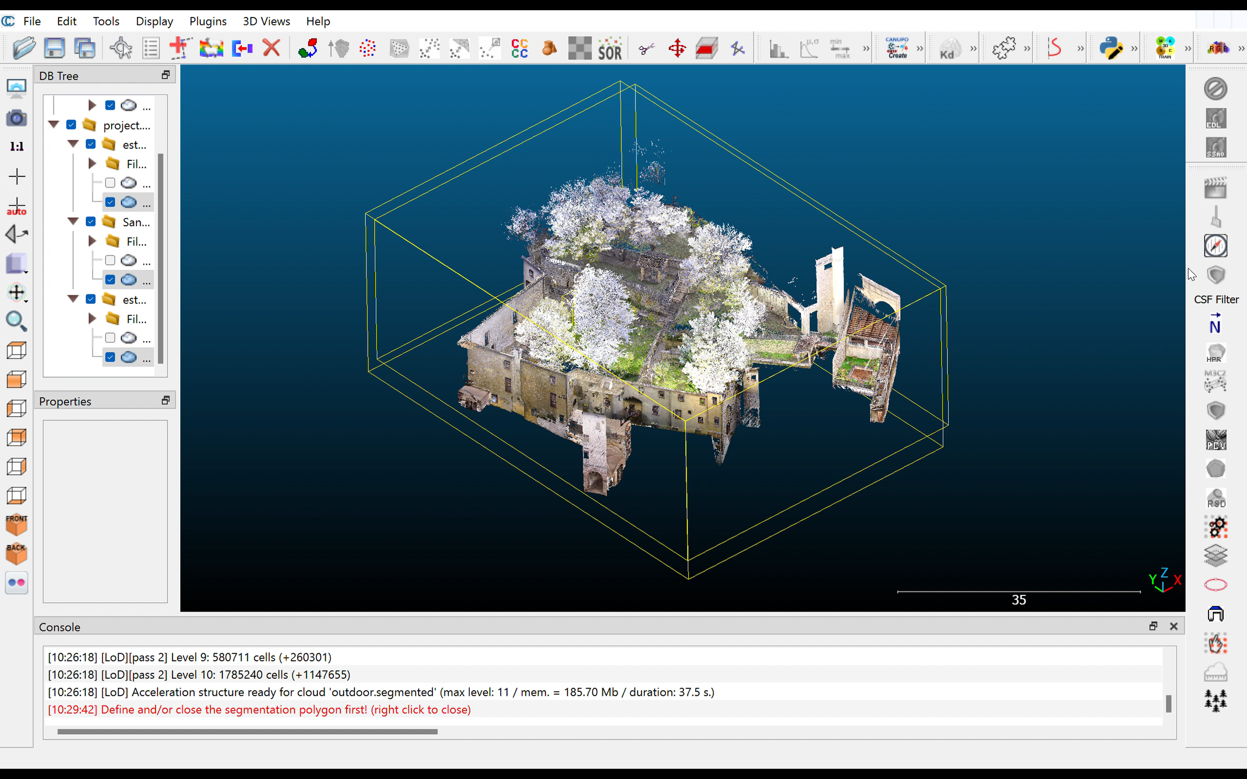
Task: Activate the EDL shader icon
Action: click(1215, 118)
